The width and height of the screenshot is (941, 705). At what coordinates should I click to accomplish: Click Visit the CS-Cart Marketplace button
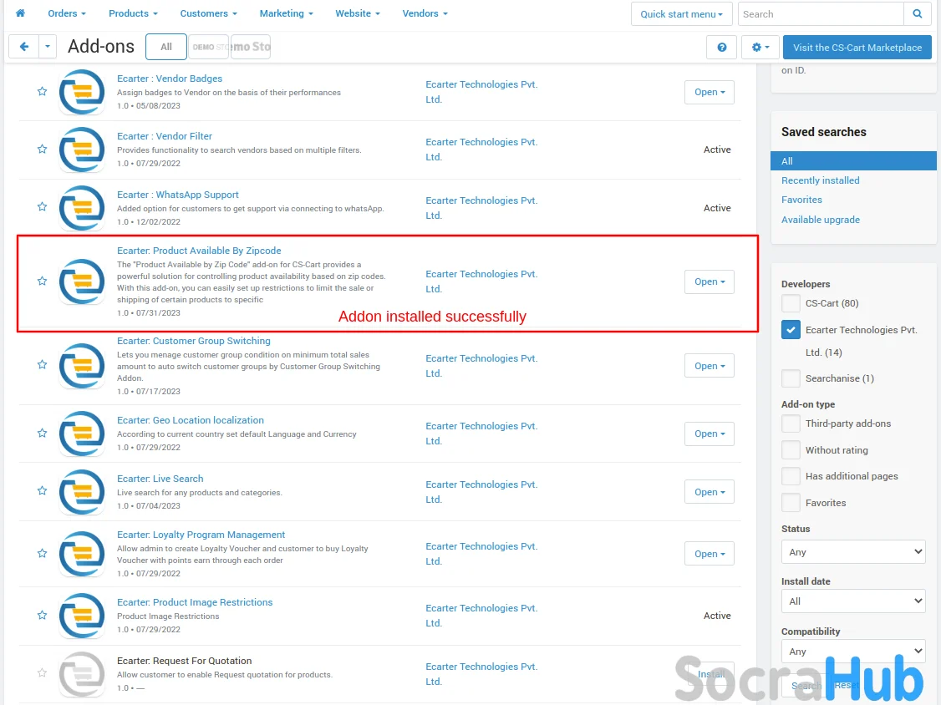coord(857,48)
